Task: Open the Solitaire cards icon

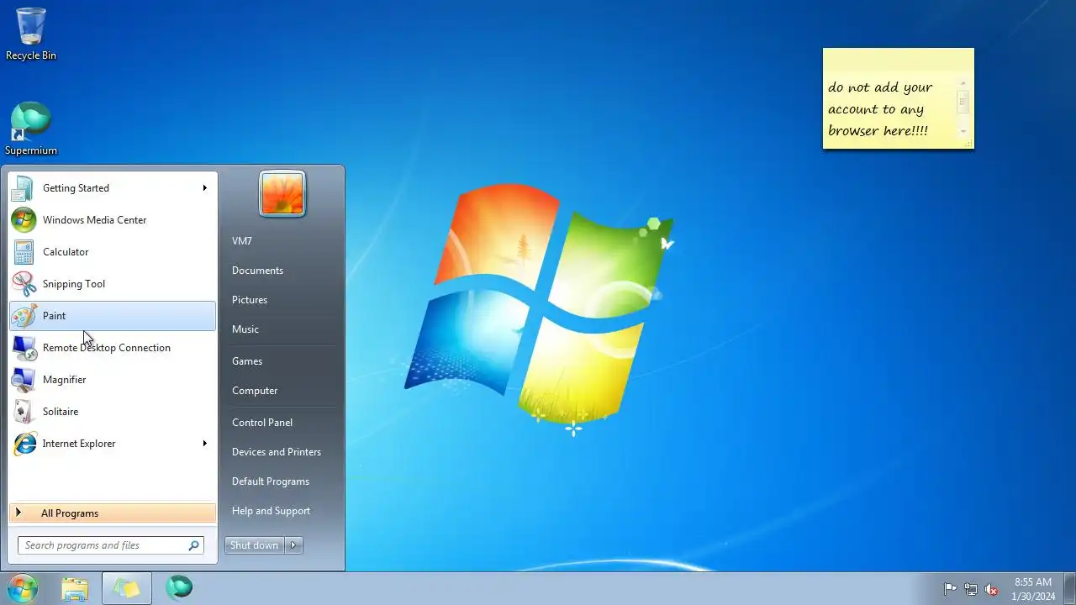Action: (24, 412)
